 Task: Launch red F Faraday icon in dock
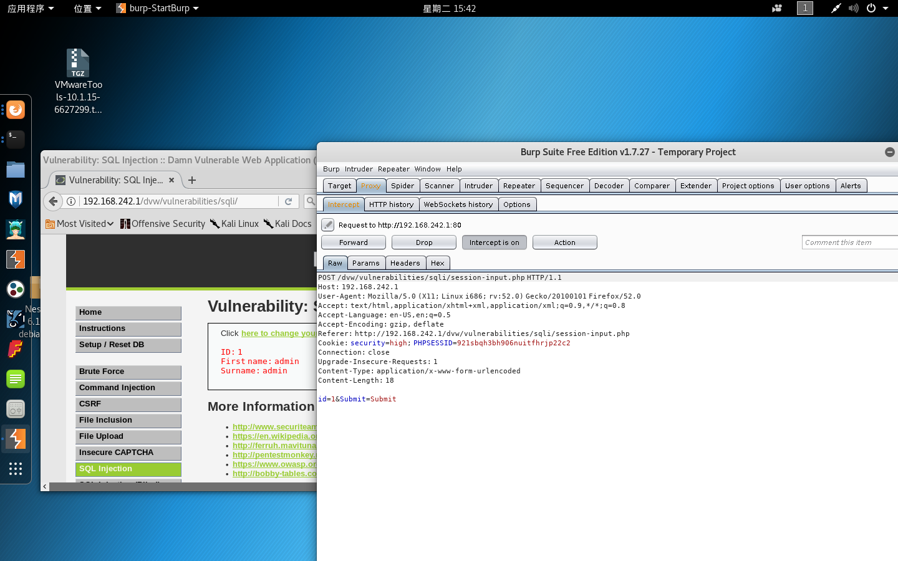pos(16,349)
